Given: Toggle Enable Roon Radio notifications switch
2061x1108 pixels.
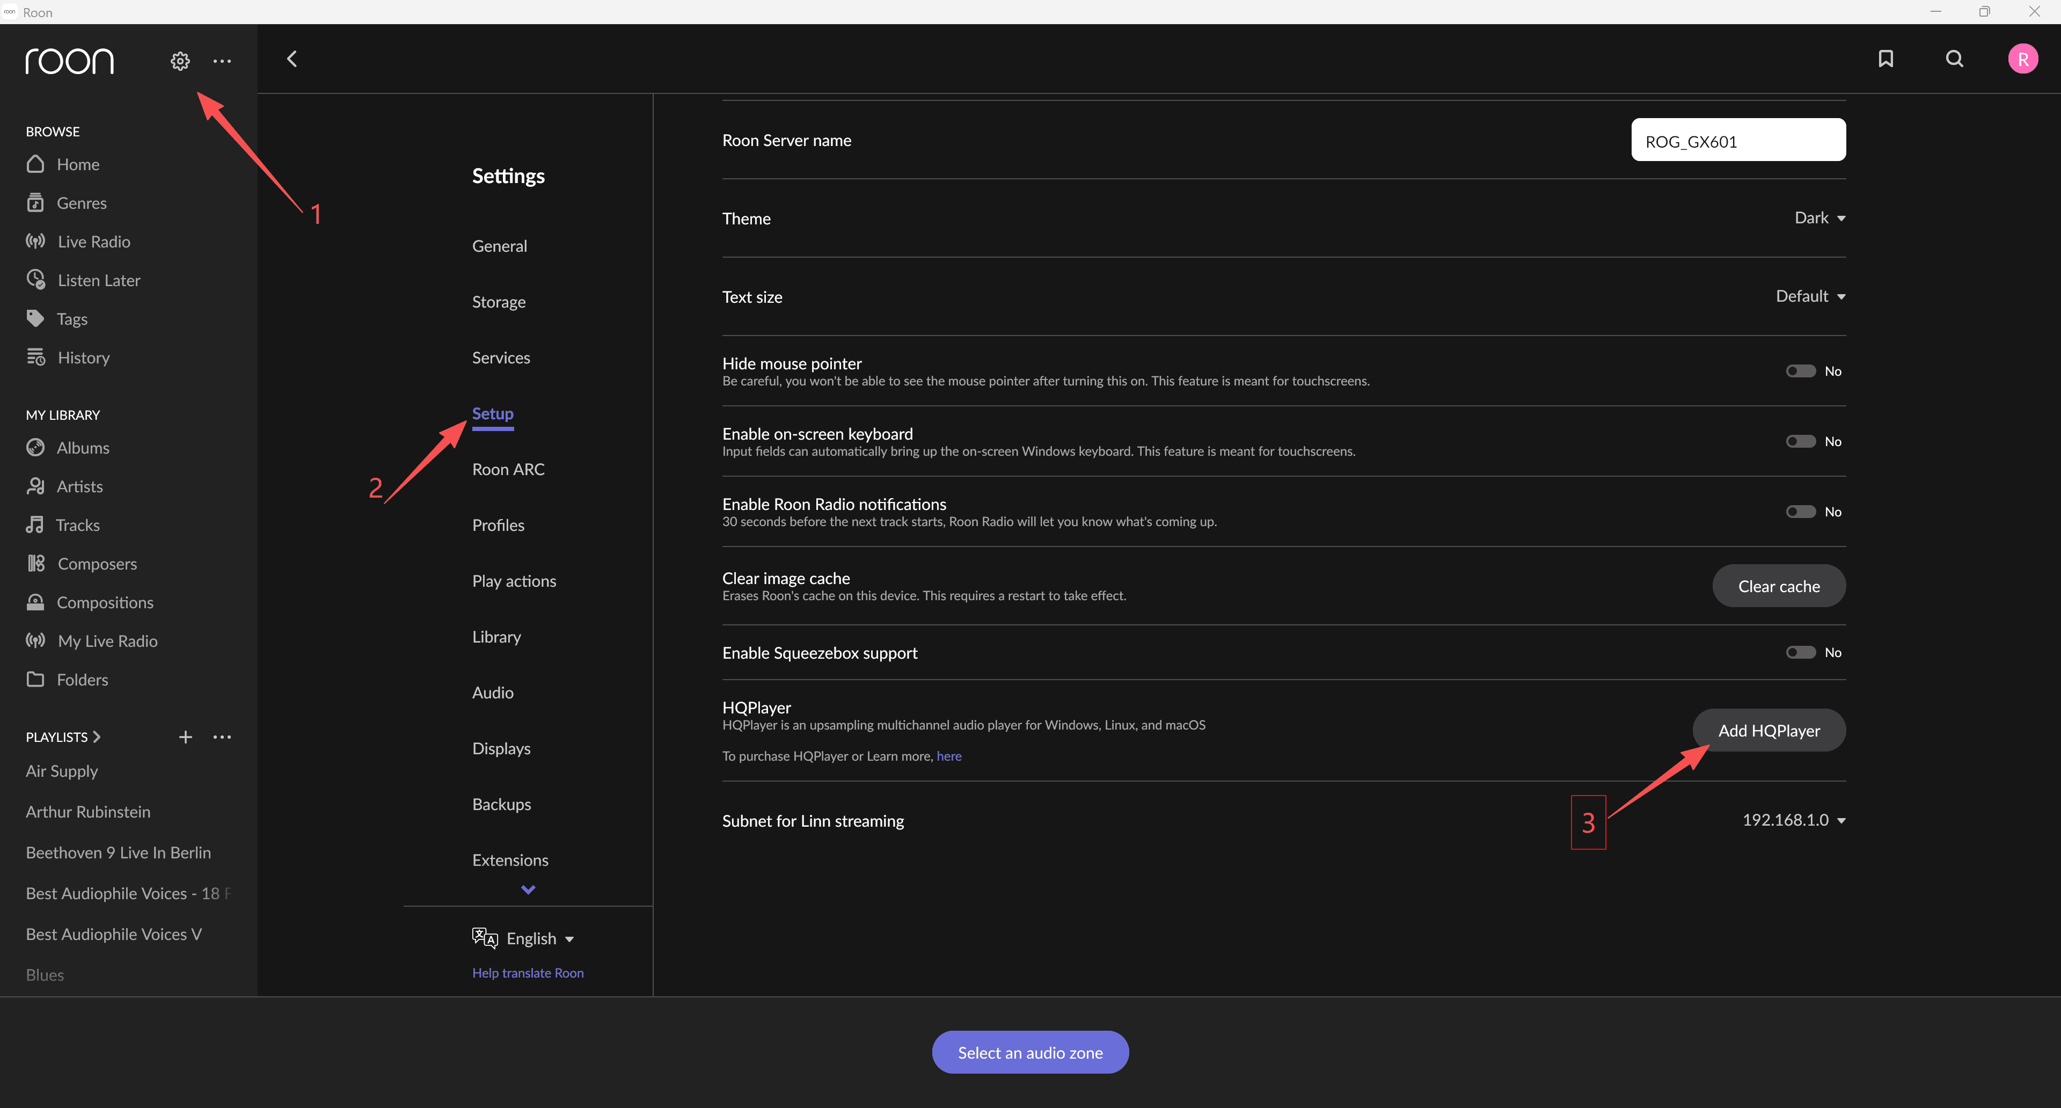Looking at the screenshot, I should (x=1800, y=512).
